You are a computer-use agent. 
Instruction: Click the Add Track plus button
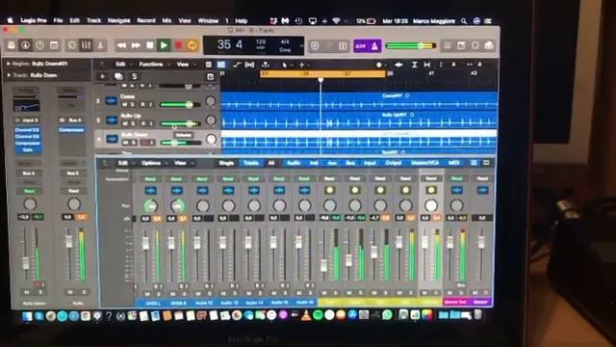(102, 76)
